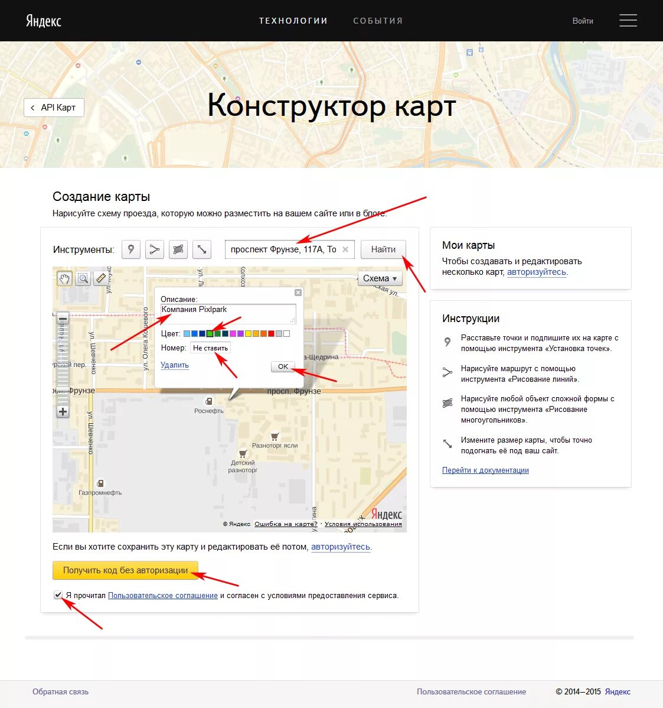Image resolution: width=663 pixels, height=708 pixels.
Task: Click the Яндекс logo in header
Action: tap(43, 21)
